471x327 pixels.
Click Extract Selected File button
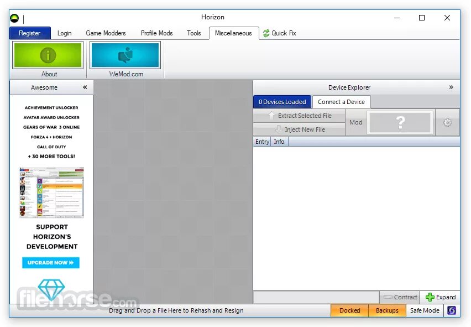pyautogui.click(x=300, y=116)
